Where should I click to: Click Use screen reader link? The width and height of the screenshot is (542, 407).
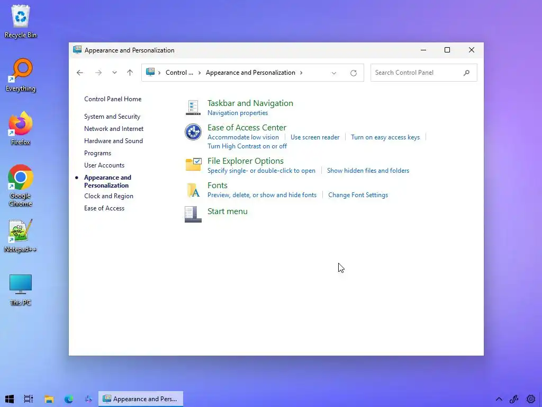click(315, 137)
